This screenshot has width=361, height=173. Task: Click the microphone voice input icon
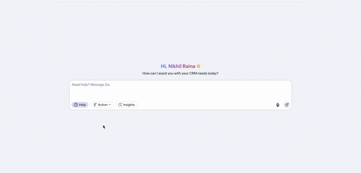coord(278,105)
